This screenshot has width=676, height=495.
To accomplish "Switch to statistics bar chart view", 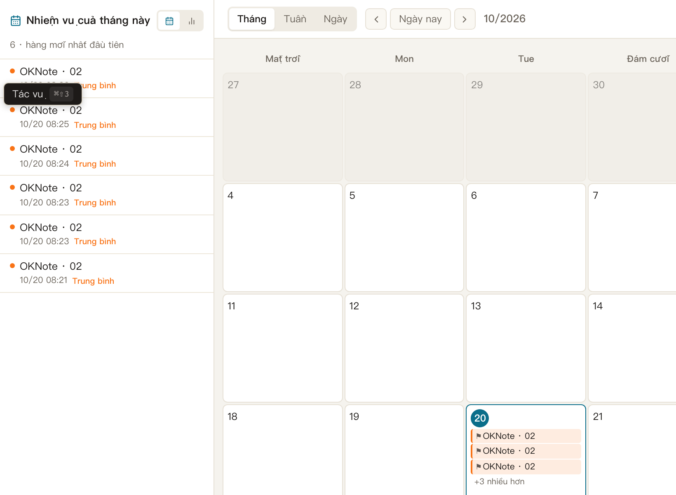I will (x=191, y=21).
